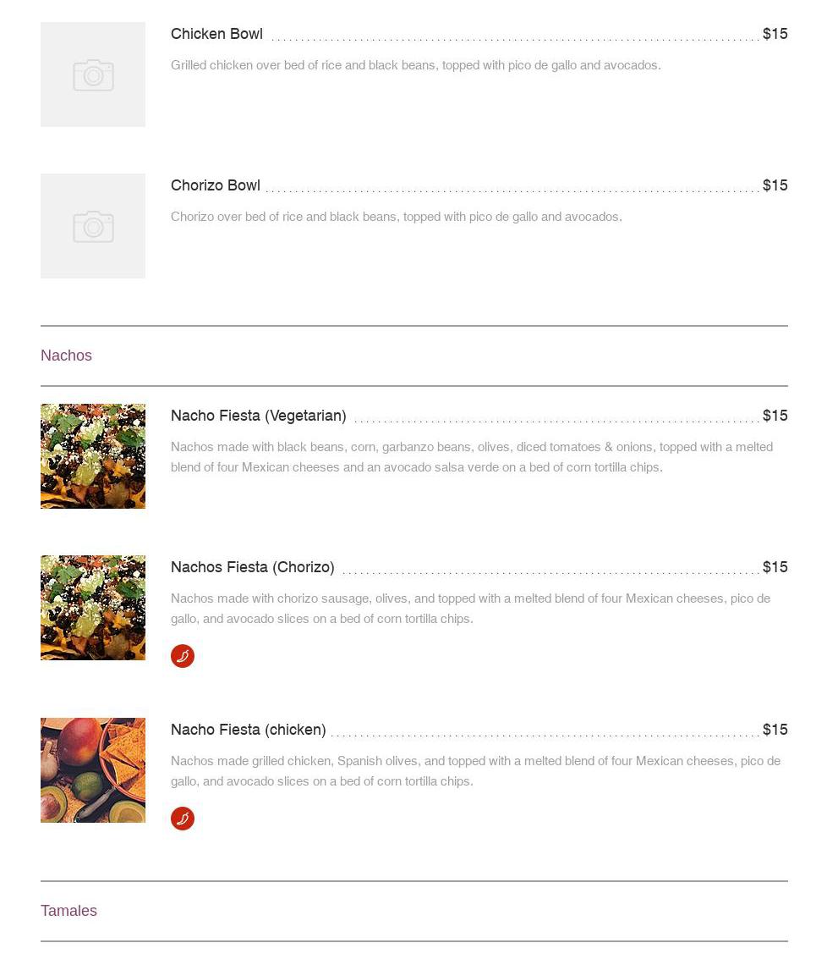This screenshot has height=965, width=816.
Task: Select the Chicken Bowl item title
Action: [216, 34]
